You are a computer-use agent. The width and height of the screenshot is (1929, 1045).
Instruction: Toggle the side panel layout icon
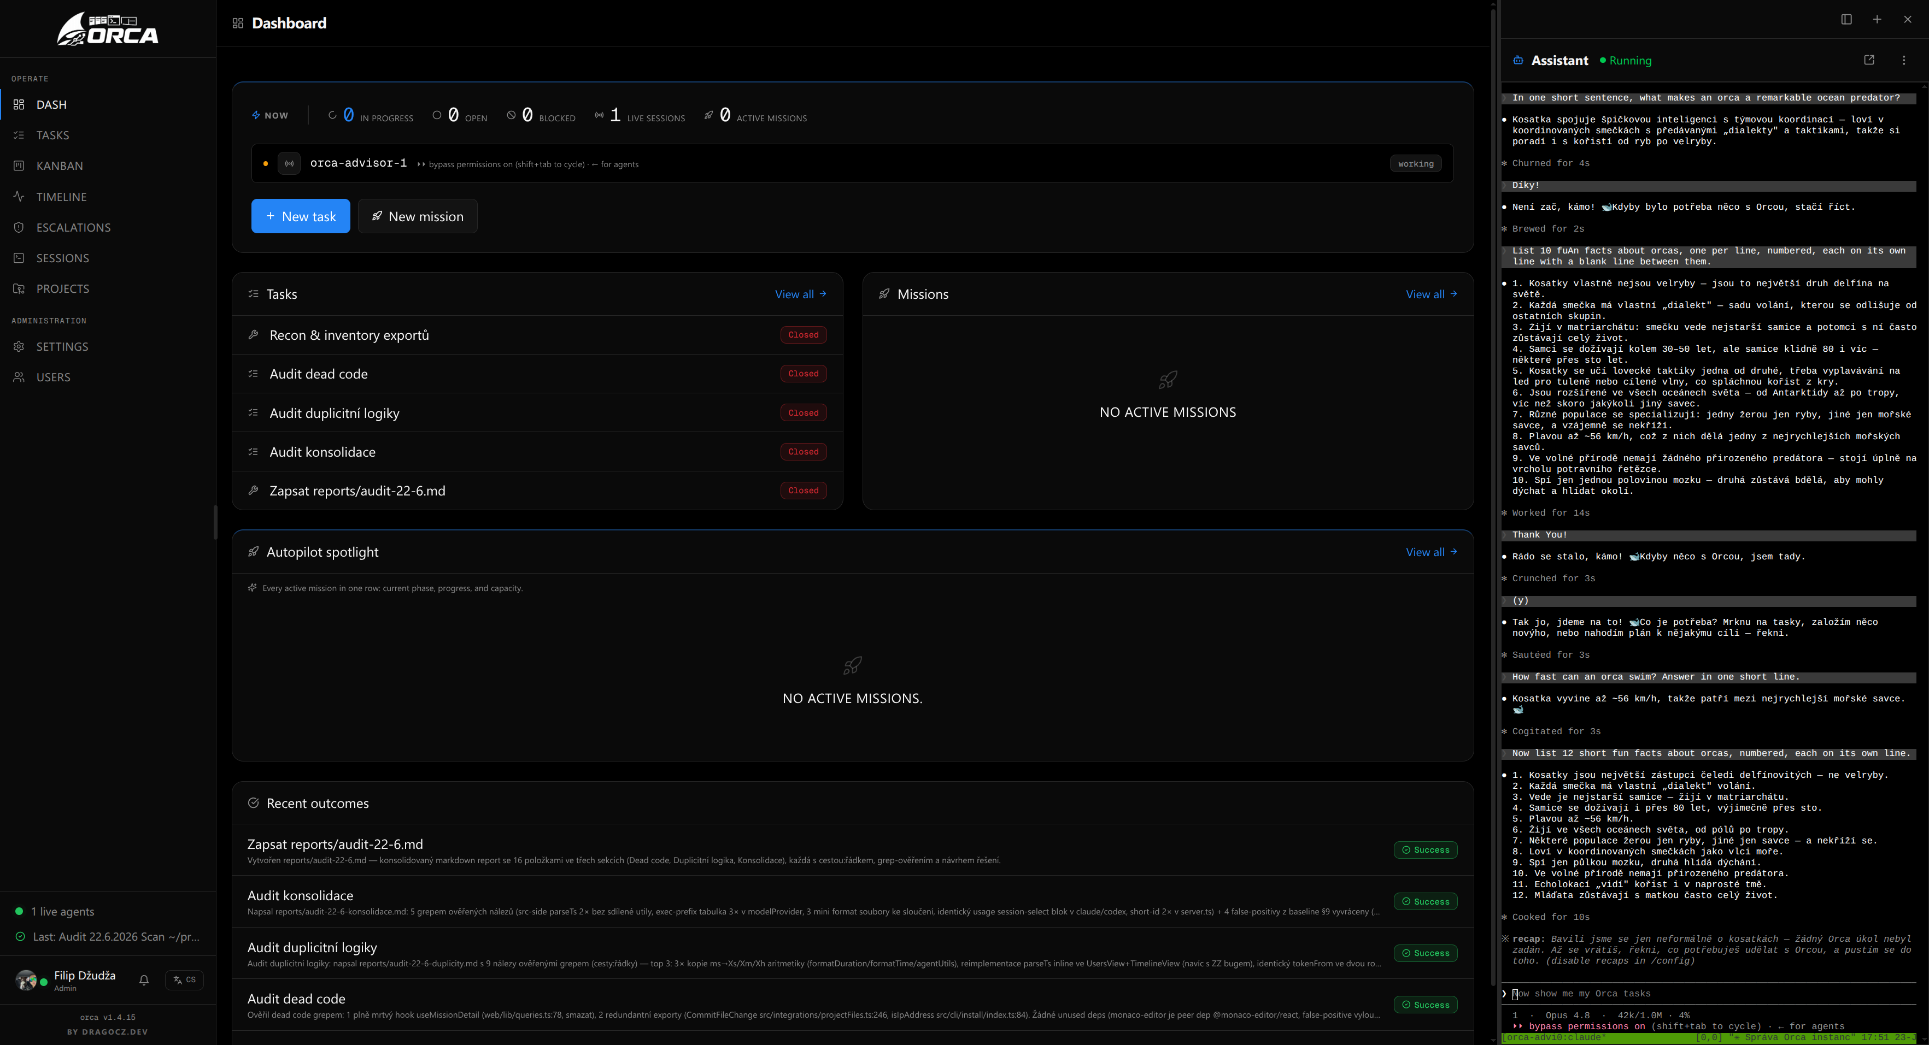click(1846, 20)
